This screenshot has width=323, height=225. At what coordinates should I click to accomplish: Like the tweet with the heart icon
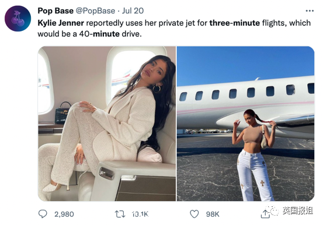194,214
